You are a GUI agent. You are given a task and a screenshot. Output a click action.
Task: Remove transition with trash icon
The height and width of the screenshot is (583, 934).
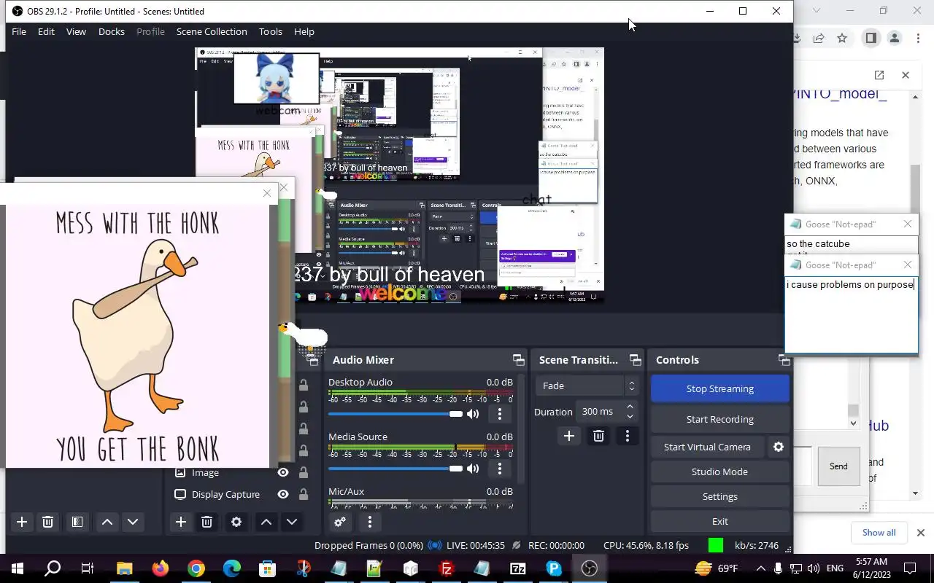598,436
